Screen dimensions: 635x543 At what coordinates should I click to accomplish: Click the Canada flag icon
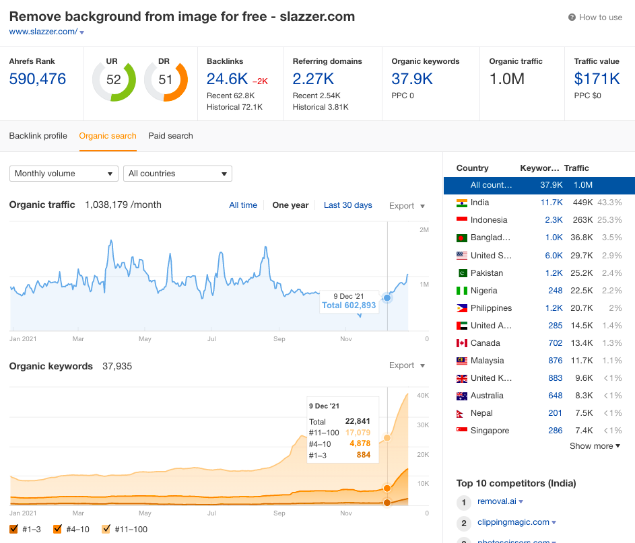click(461, 343)
